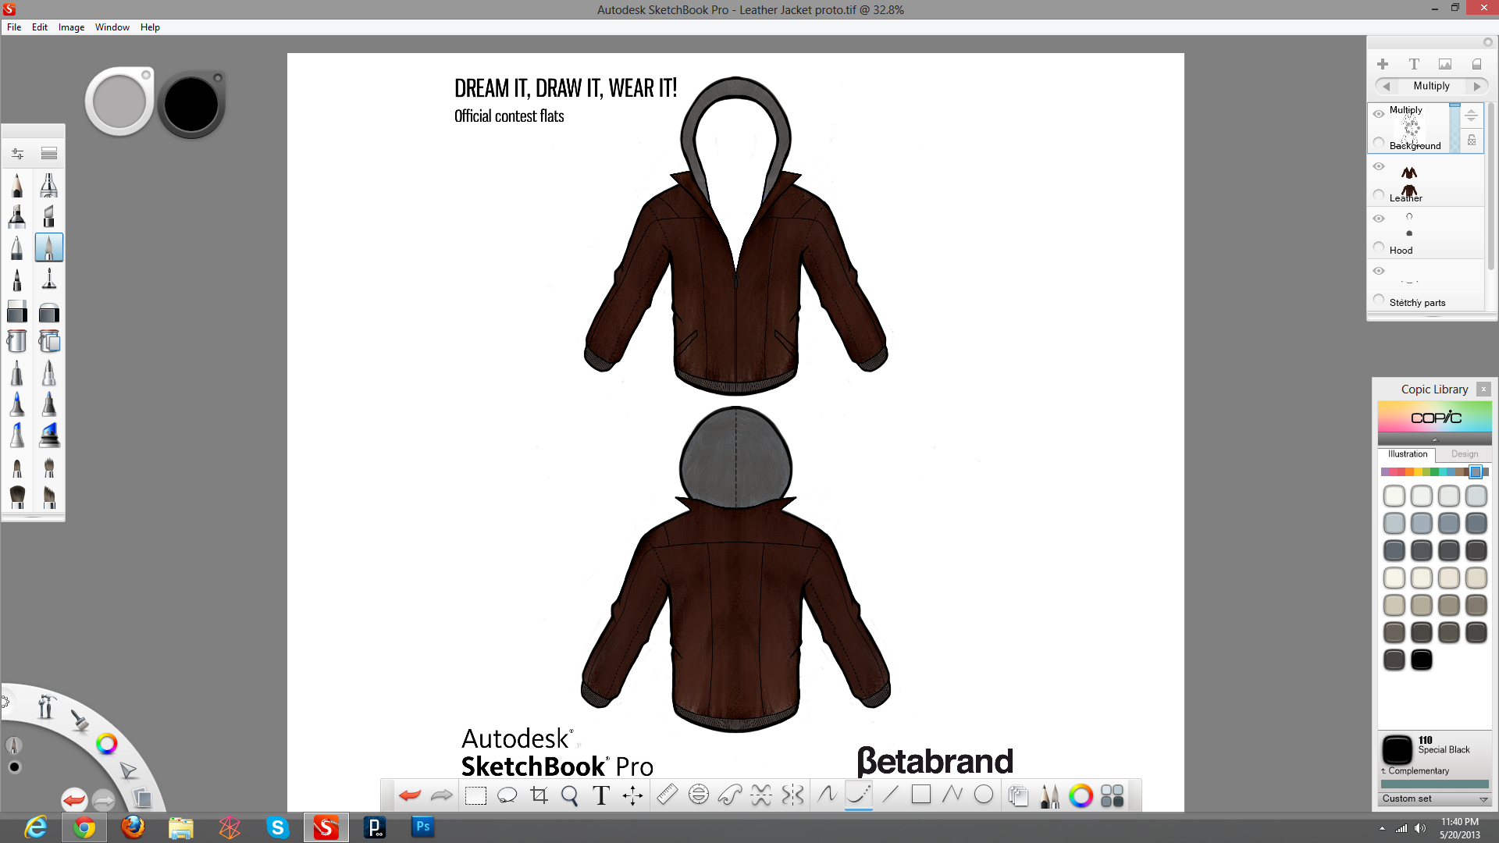
Task: Select the Crop tool in bottom toolbar
Action: tap(539, 795)
